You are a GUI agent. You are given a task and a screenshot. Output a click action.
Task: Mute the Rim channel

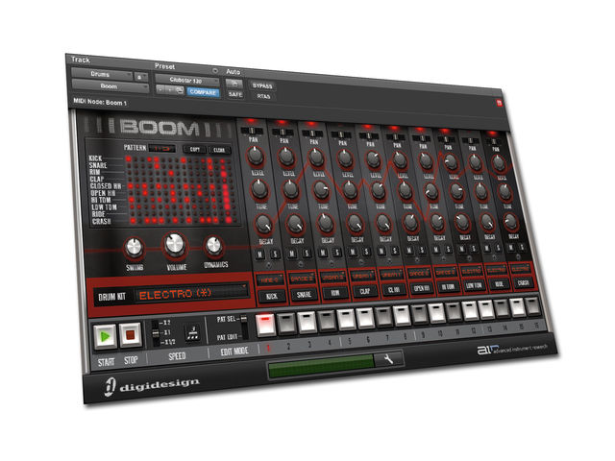point(323,253)
